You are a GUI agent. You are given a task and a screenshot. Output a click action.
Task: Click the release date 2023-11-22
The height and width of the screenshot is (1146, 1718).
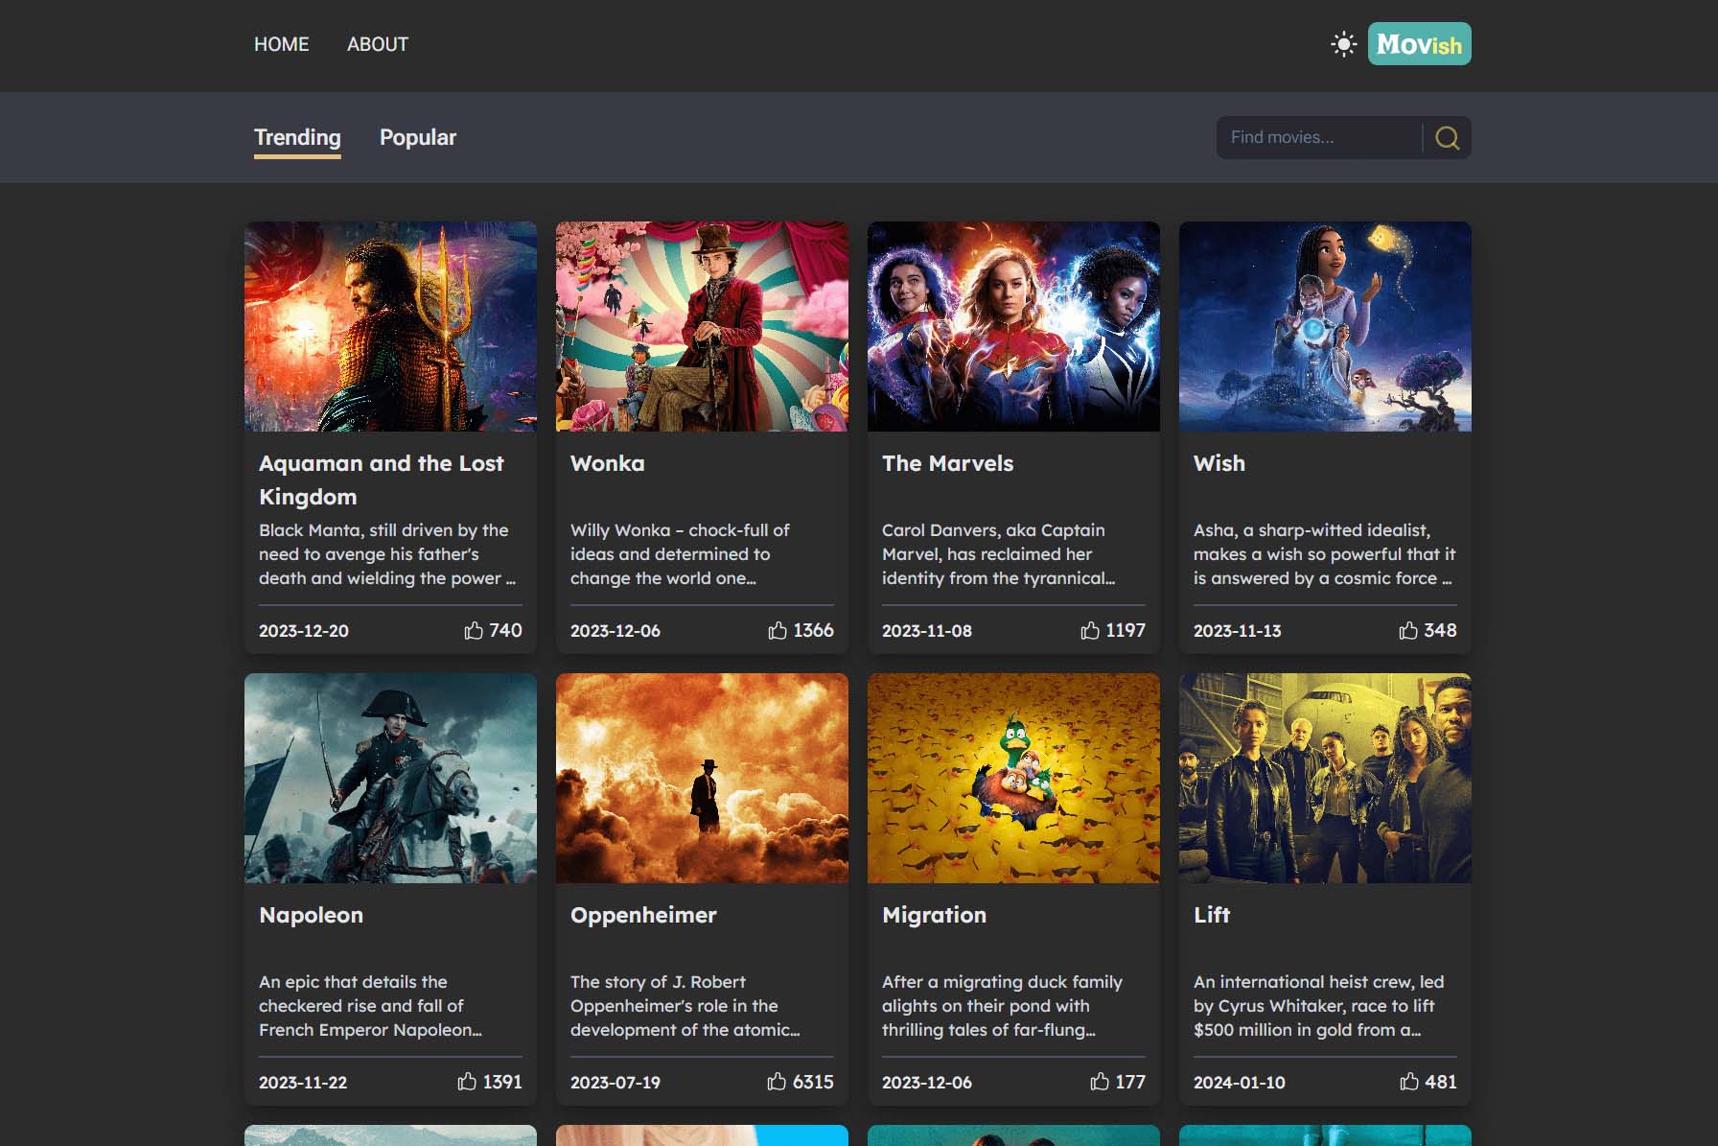[303, 1083]
